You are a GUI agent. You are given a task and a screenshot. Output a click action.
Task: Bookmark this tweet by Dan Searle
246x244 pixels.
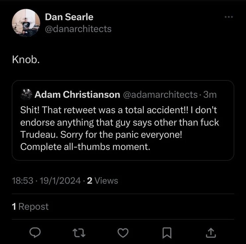(x=167, y=233)
